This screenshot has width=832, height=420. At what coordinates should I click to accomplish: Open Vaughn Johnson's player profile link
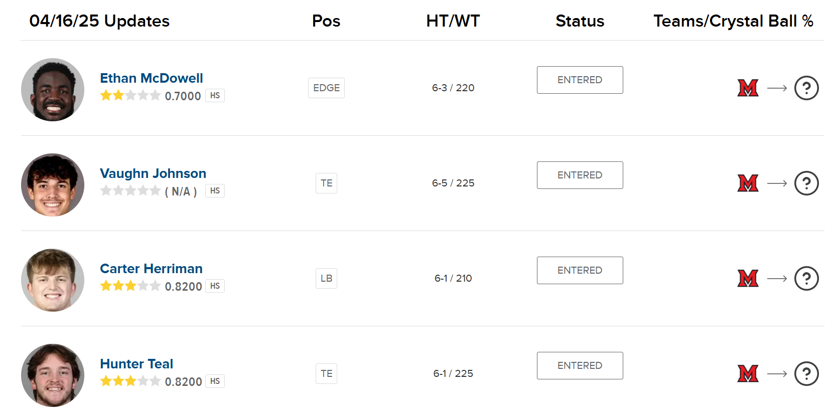[153, 173]
